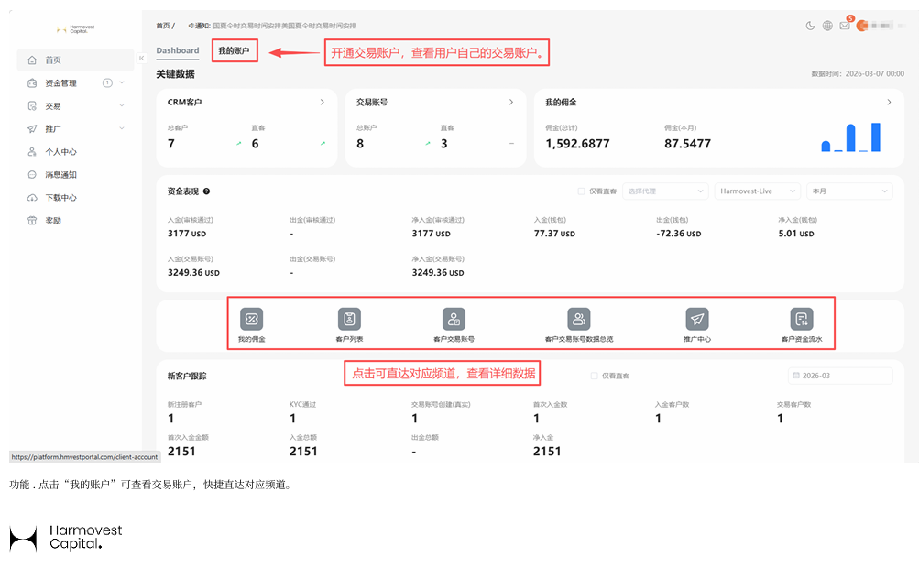The height and width of the screenshot is (568, 919).
Task: Open the 选择代理 dropdown
Action: tap(664, 191)
